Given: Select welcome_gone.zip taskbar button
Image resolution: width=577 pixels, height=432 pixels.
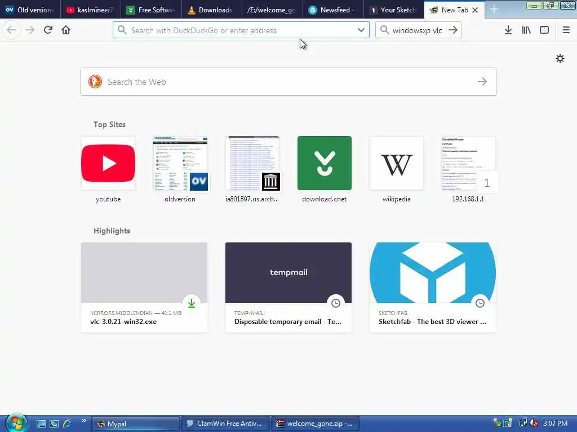Looking at the screenshot, I should (x=316, y=424).
